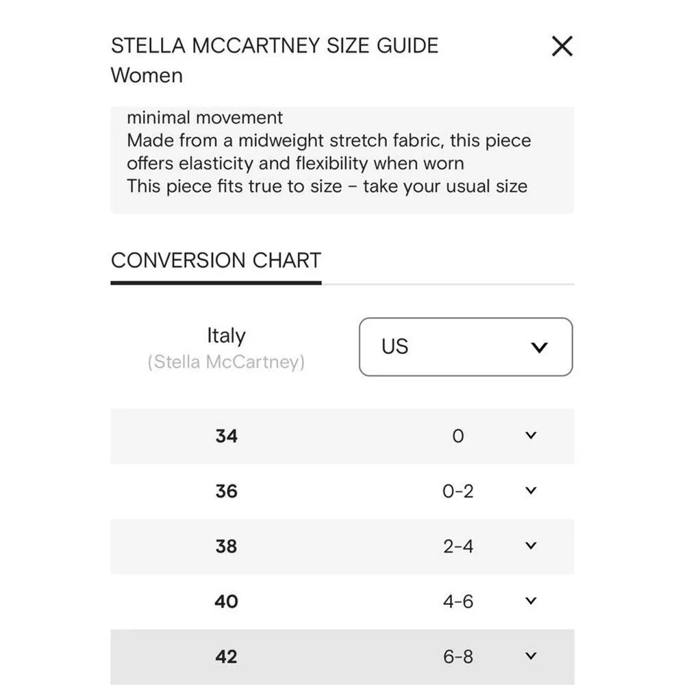Click the Italy size 34 label
The image size is (685, 685).
pos(226,436)
